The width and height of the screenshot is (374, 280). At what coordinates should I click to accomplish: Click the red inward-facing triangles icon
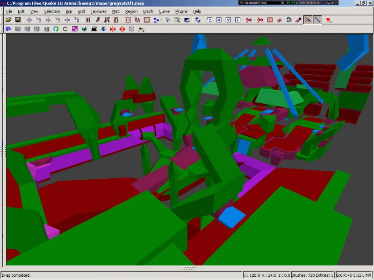(113, 29)
